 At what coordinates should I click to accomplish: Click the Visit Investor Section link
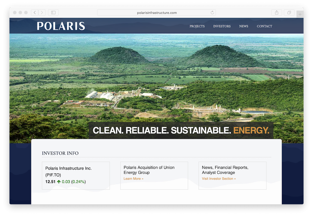coord(219,179)
